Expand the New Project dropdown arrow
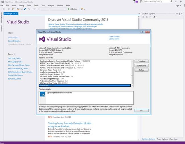 (x=16, y=9)
